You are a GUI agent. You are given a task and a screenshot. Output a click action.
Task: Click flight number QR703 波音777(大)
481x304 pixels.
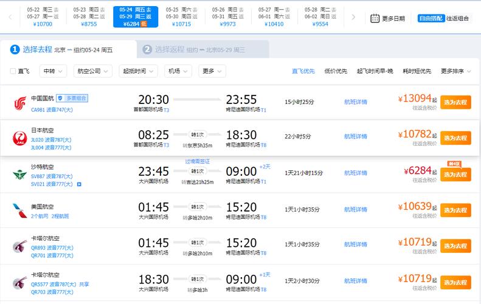(x=52, y=292)
